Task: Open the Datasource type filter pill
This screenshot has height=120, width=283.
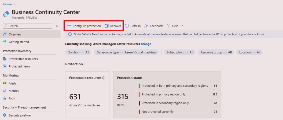Action: (126, 52)
